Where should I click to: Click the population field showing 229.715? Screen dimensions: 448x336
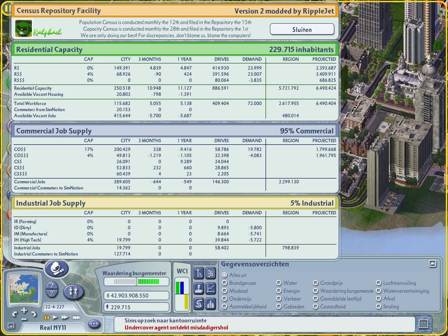[x=136, y=307]
